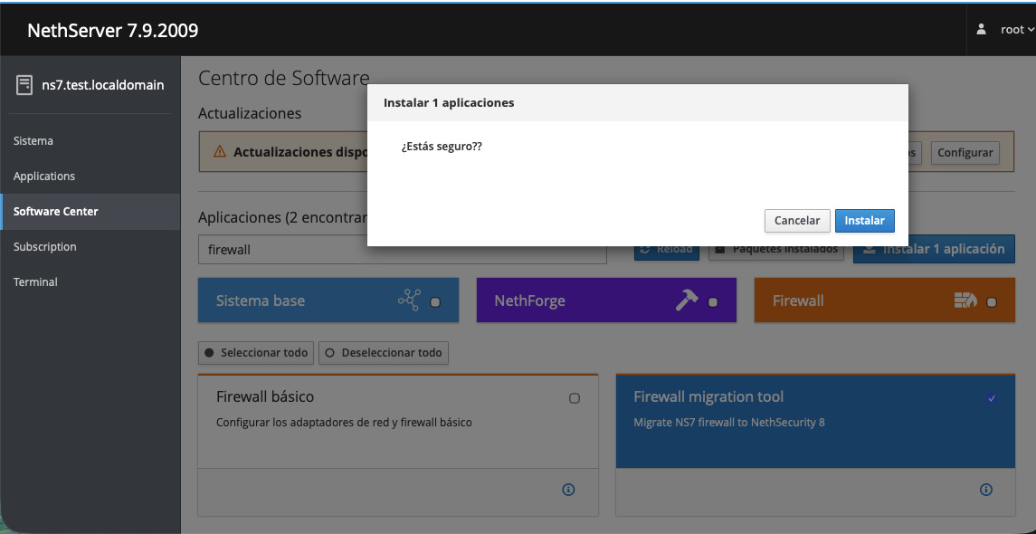Show info for Firewall básico
Viewport: 1036px width, 534px height.
(568, 490)
